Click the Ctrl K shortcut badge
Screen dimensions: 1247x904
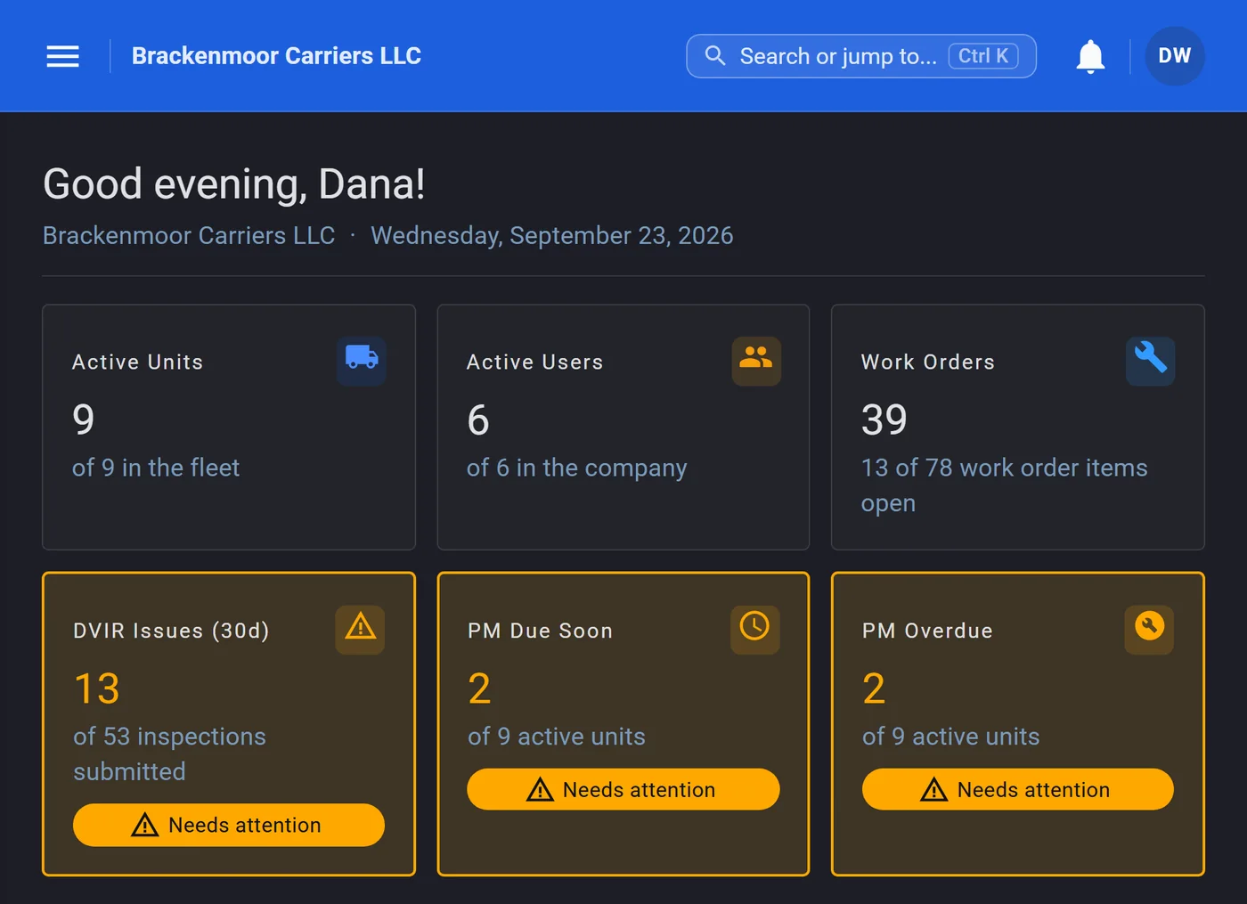pyautogui.click(x=983, y=56)
